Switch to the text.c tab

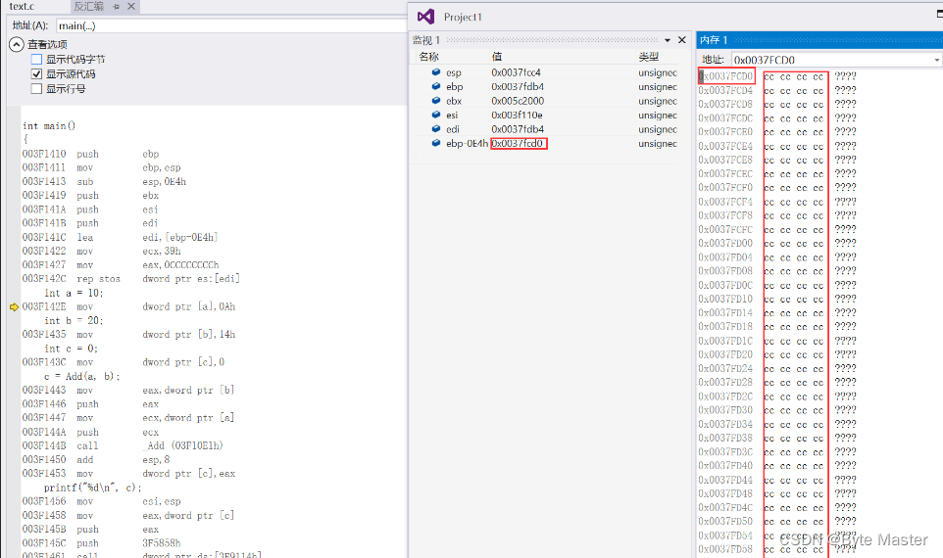[23, 7]
